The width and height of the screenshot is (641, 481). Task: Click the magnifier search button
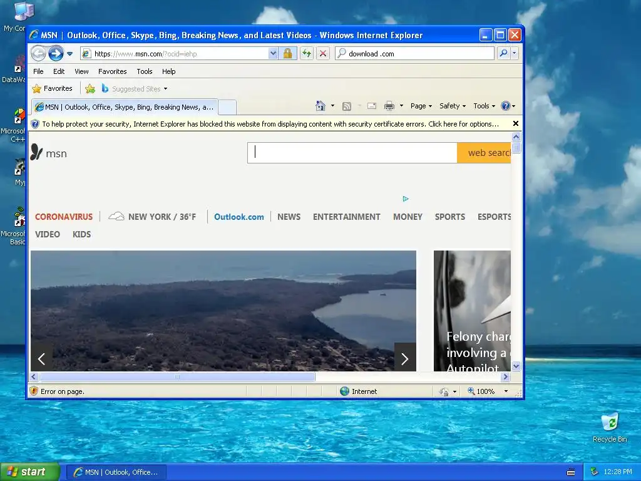coord(504,54)
